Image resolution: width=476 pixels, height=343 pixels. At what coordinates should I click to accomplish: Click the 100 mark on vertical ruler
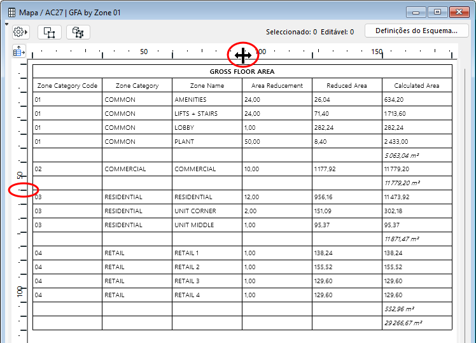(x=20, y=291)
